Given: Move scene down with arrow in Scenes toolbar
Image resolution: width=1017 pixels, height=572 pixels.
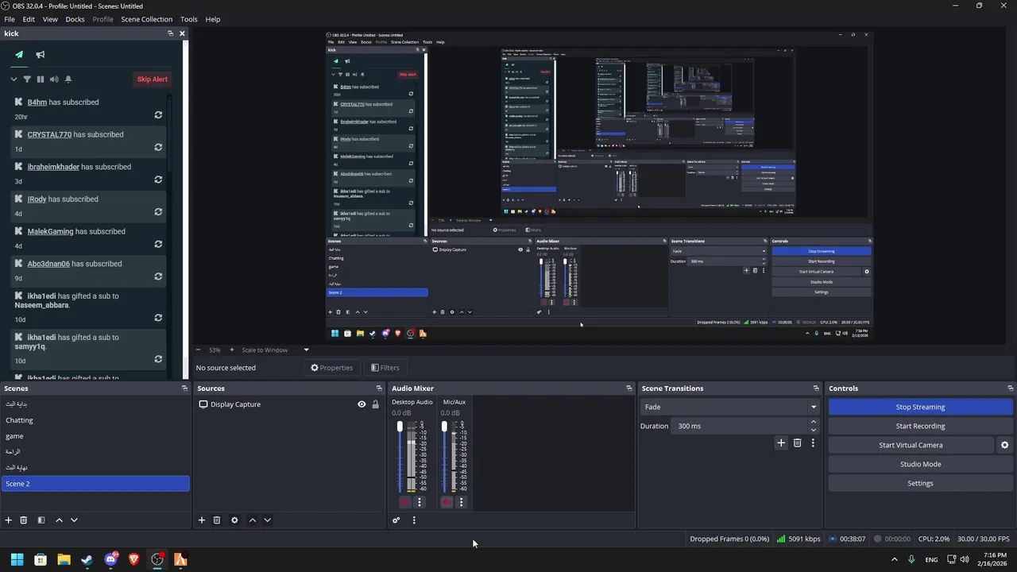Looking at the screenshot, I should 74,520.
